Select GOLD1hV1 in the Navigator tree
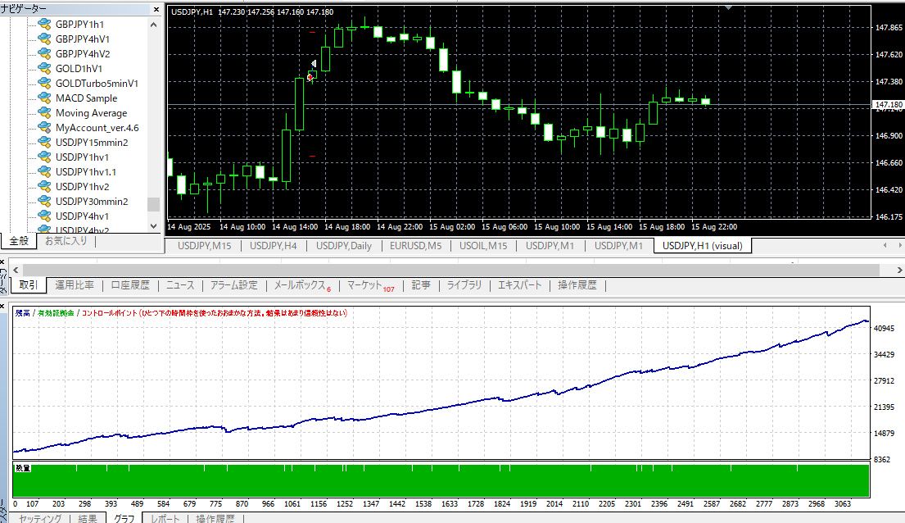This screenshot has height=523, width=905. point(78,69)
